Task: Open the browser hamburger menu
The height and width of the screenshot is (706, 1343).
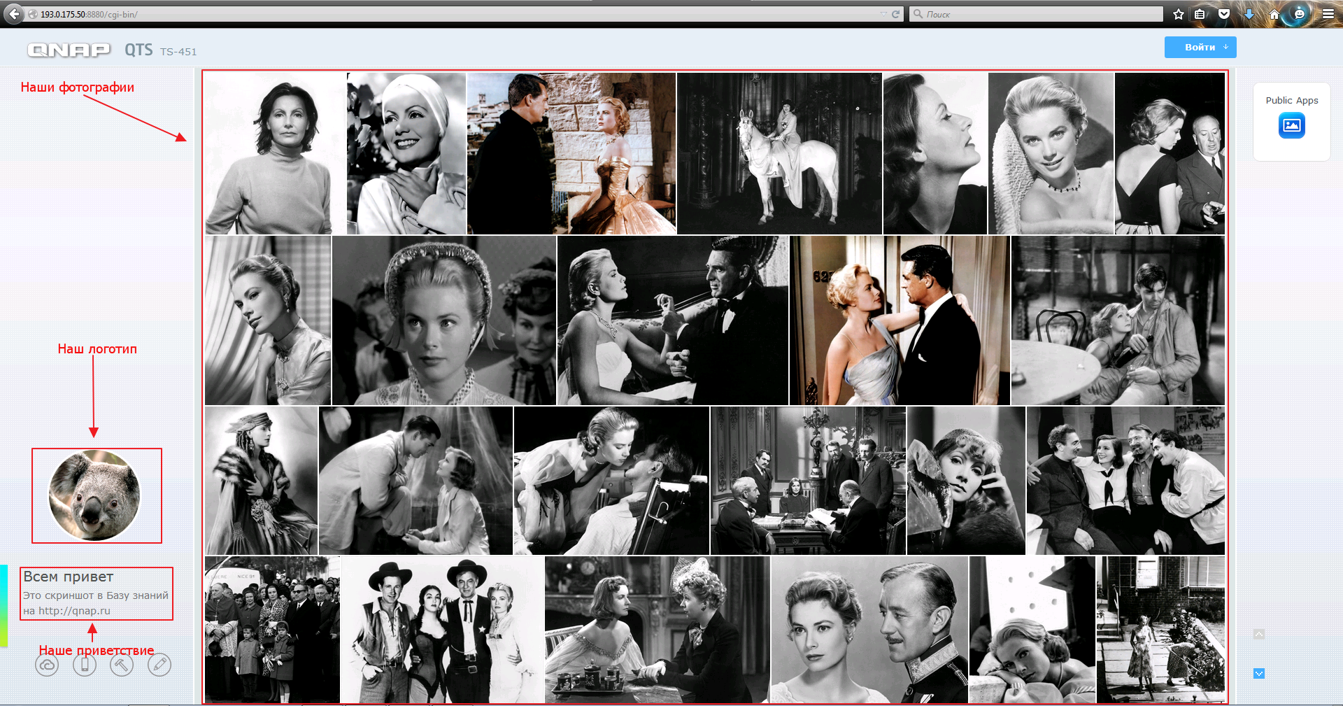Action: [1328, 14]
